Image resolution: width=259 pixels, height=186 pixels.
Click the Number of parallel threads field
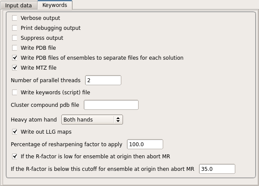[x=103, y=80]
